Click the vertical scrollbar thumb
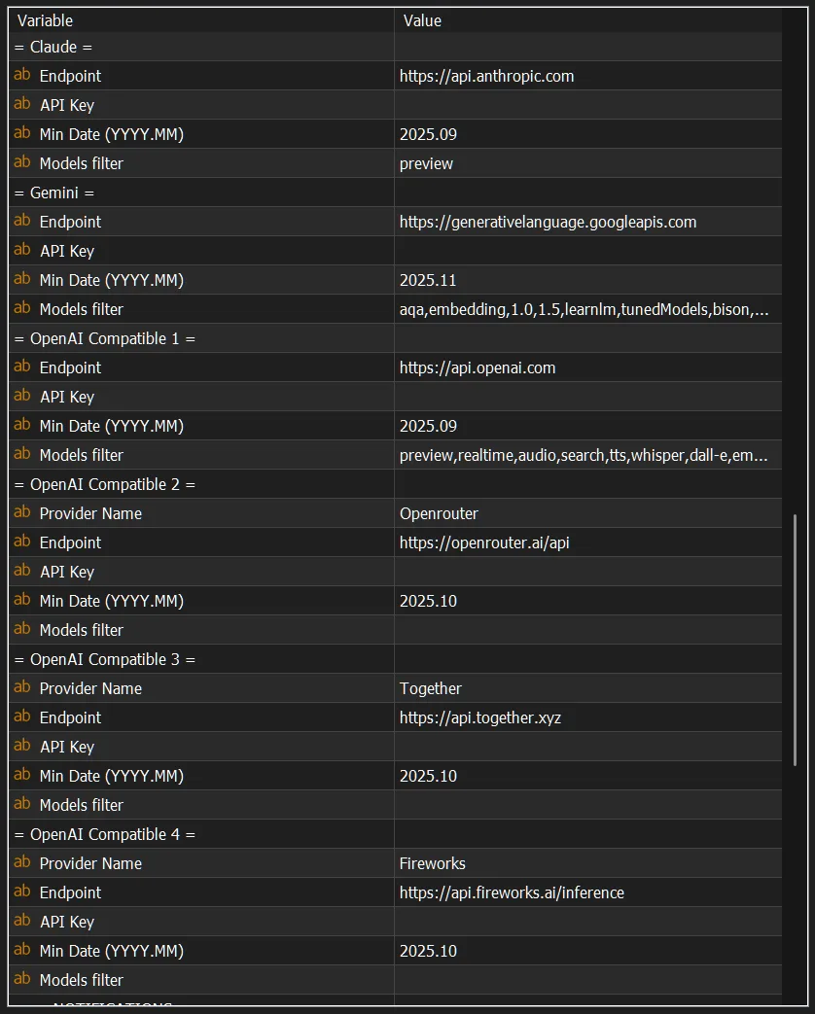Image resolution: width=815 pixels, height=1014 pixels. [x=795, y=641]
